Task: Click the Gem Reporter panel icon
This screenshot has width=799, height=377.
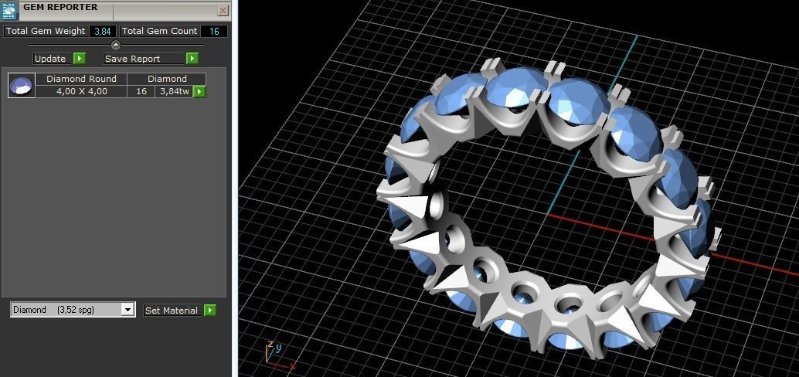Action: point(10,11)
